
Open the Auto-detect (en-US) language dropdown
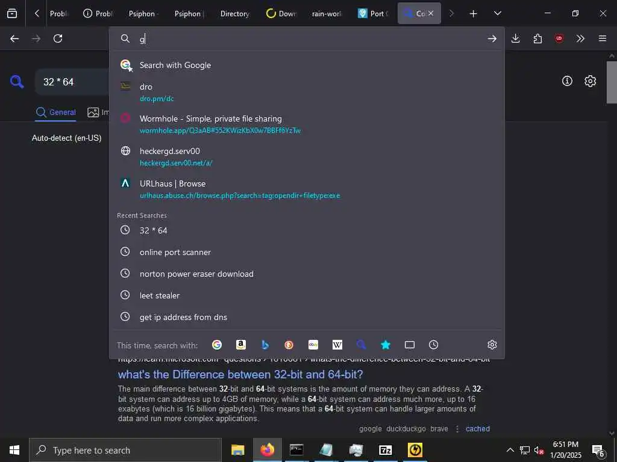tap(66, 138)
